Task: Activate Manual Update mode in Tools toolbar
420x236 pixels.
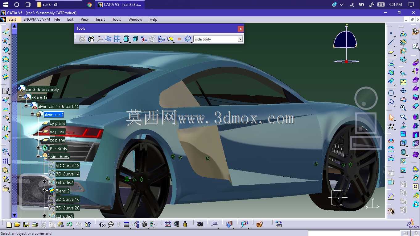Action: pyautogui.click(x=91, y=39)
